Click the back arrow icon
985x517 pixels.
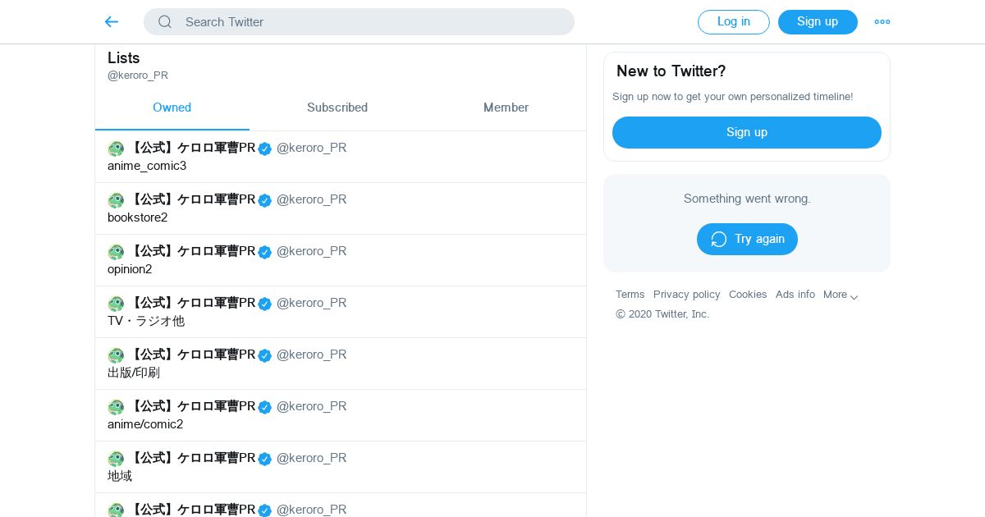pyautogui.click(x=112, y=22)
